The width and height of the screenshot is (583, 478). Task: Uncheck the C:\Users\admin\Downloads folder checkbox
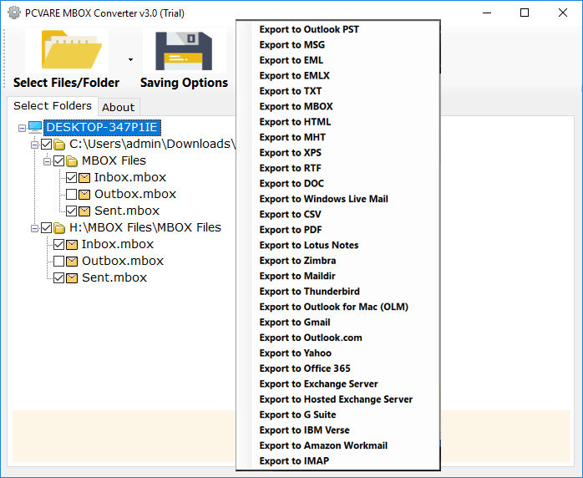click(x=46, y=144)
